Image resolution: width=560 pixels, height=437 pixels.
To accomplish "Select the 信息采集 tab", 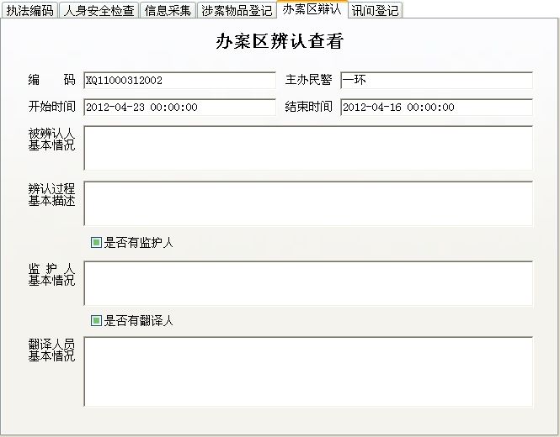I will [168, 10].
